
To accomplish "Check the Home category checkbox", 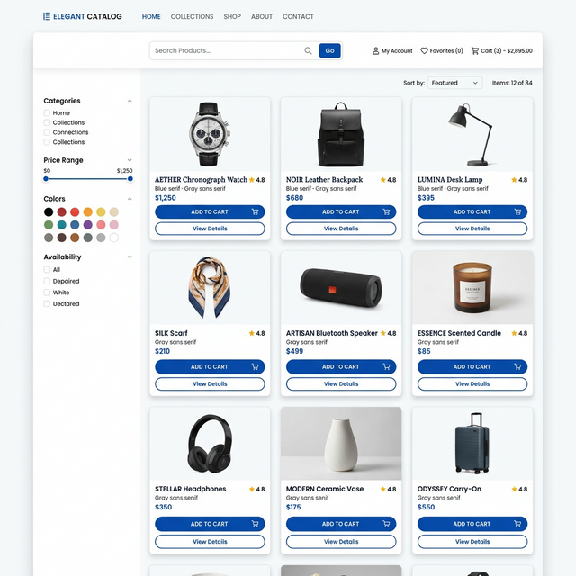I will pyautogui.click(x=47, y=112).
